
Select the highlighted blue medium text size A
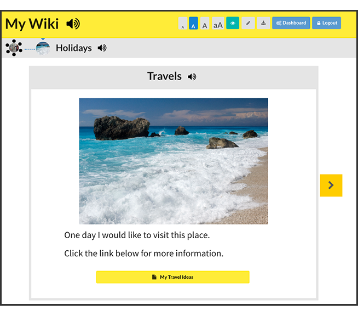pyautogui.click(x=193, y=23)
